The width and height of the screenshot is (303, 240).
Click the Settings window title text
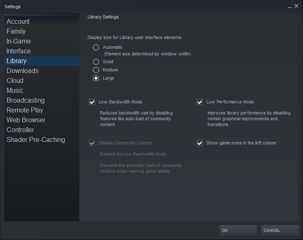pos(12,7)
